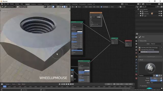163x91 pixels.
Task: Open the Help menu
Action: coord(22,4)
